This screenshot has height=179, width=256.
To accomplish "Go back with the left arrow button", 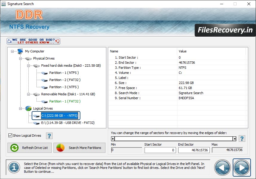I will 222,168.
